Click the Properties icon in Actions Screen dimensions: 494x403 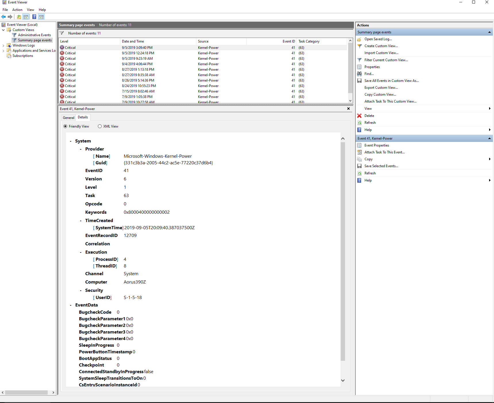coord(359,67)
